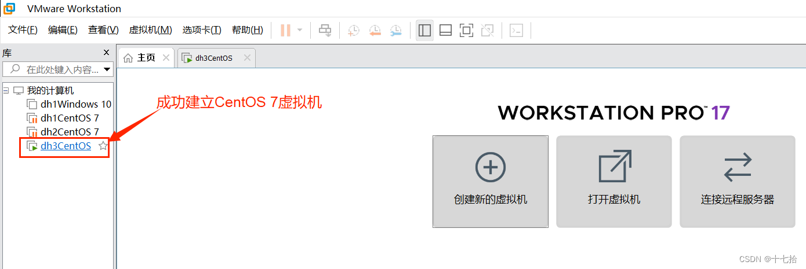Enter full screen mode icon
The height and width of the screenshot is (269, 806).
click(466, 31)
